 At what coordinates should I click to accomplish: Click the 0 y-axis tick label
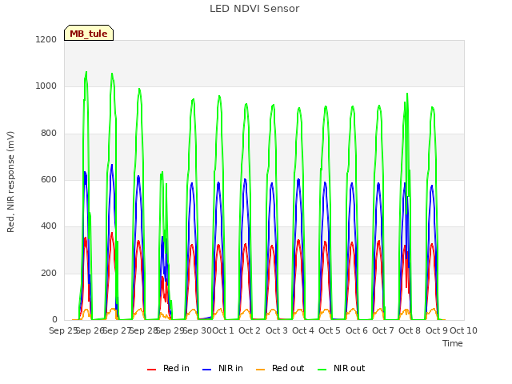(54, 319)
